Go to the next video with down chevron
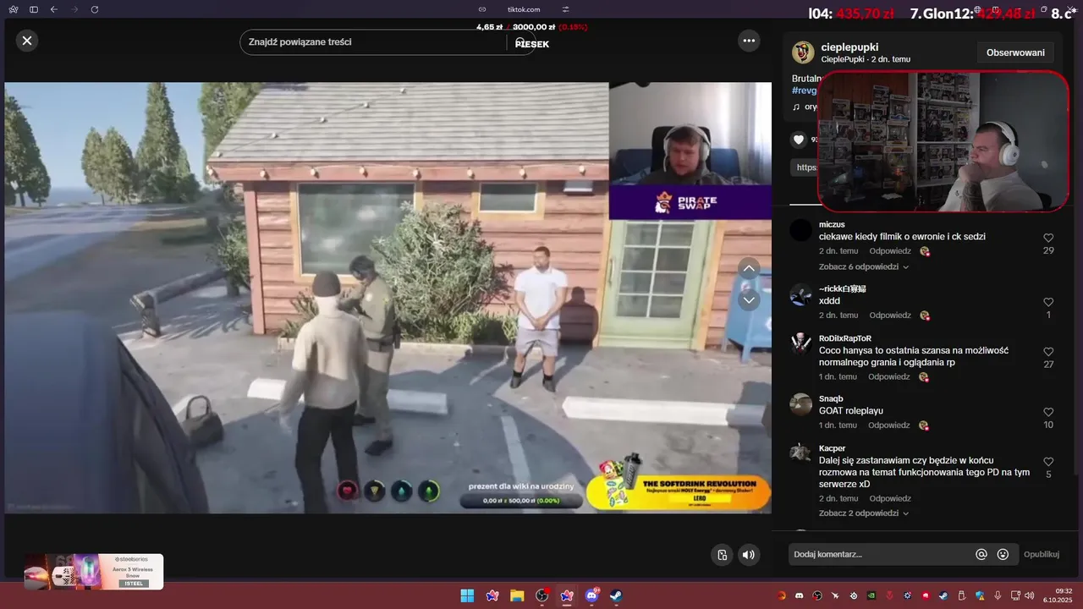 [749, 299]
